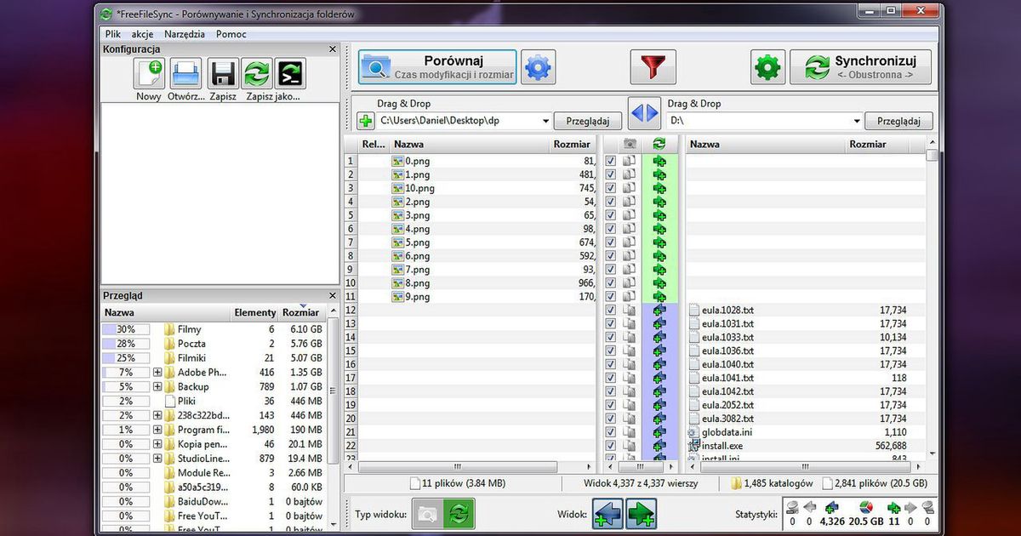Open the synchronization settings gear icon
Image resolution: width=1021 pixels, height=536 pixels.
767,66
